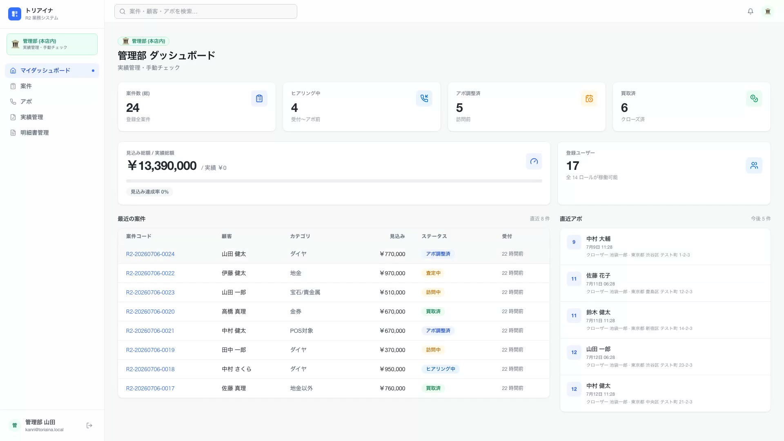Click the users icon in 登録ユーザー card

(x=754, y=165)
